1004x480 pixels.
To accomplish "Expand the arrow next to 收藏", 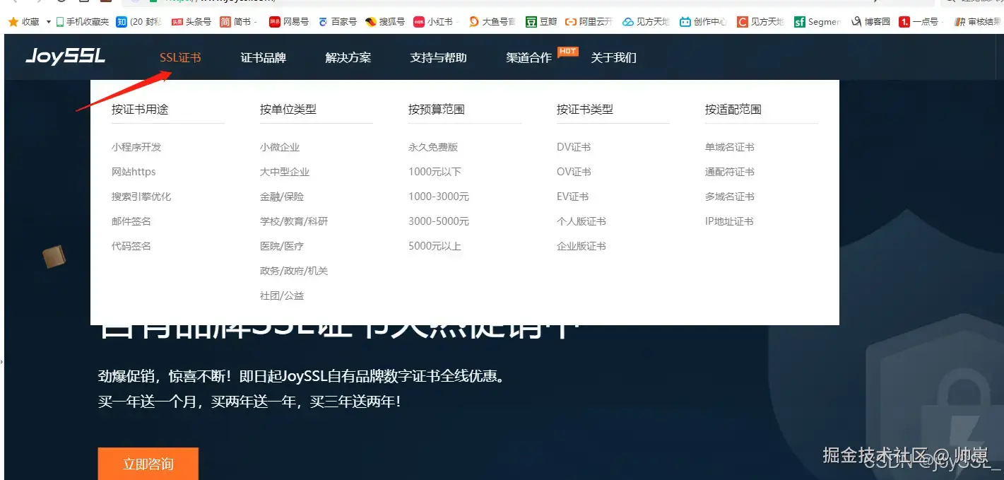I will pyautogui.click(x=49, y=22).
